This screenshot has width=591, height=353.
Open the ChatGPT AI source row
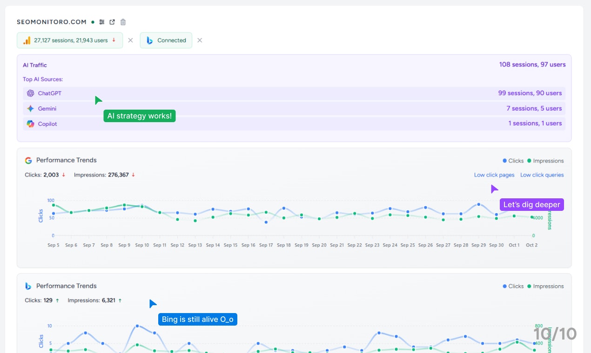coord(294,93)
